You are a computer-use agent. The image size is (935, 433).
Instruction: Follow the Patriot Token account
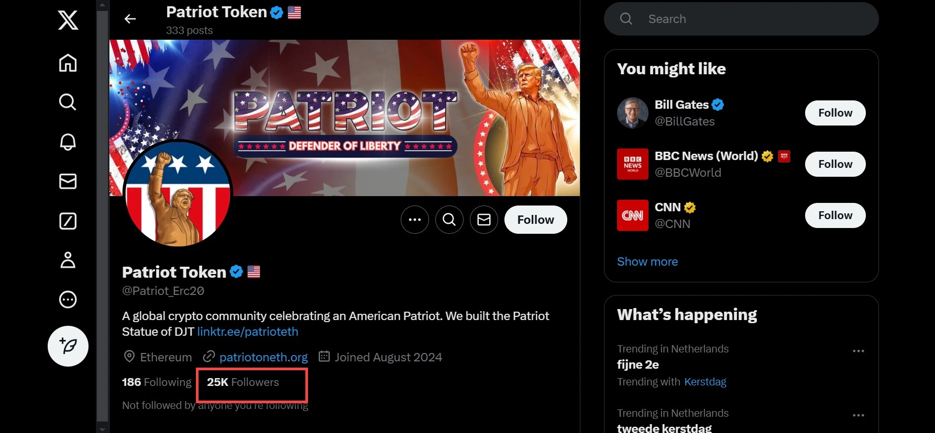point(535,220)
